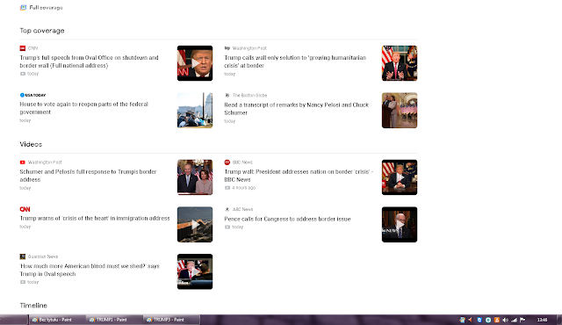Click the 'Guardian News' source name

click(x=43, y=256)
